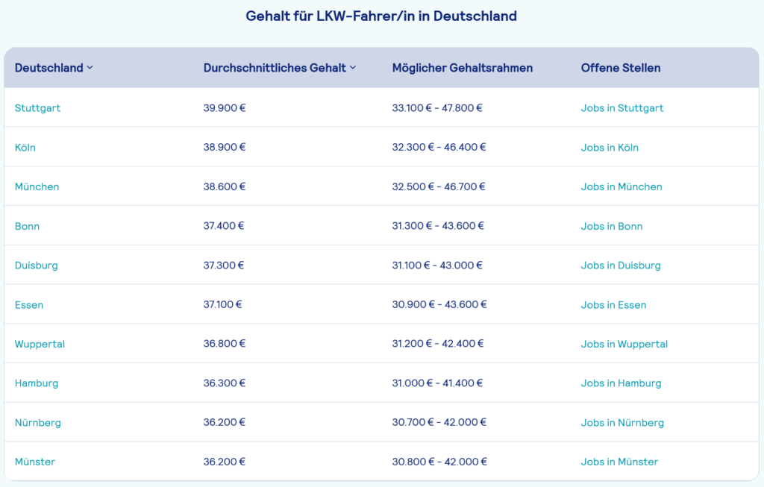This screenshot has height=487, width=764.
Task: Click the Köln city link
Action: coord(25,148)
